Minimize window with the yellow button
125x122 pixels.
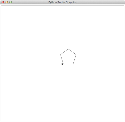coord(7,2)
